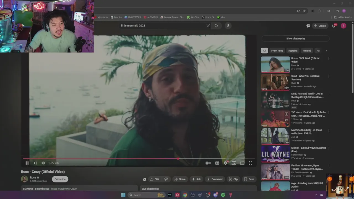Viewport: 354px width, 199px height.
Task: Mute the video player volume
Action: click(x=43, y=163)
